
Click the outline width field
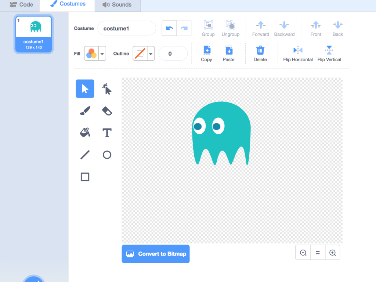173,54
